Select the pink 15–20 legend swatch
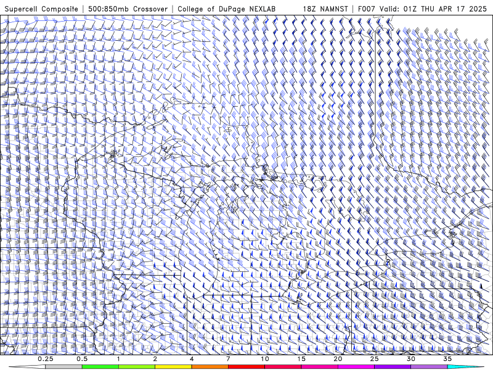The width and height of the screenshot is (493, 370). point(319,367)
